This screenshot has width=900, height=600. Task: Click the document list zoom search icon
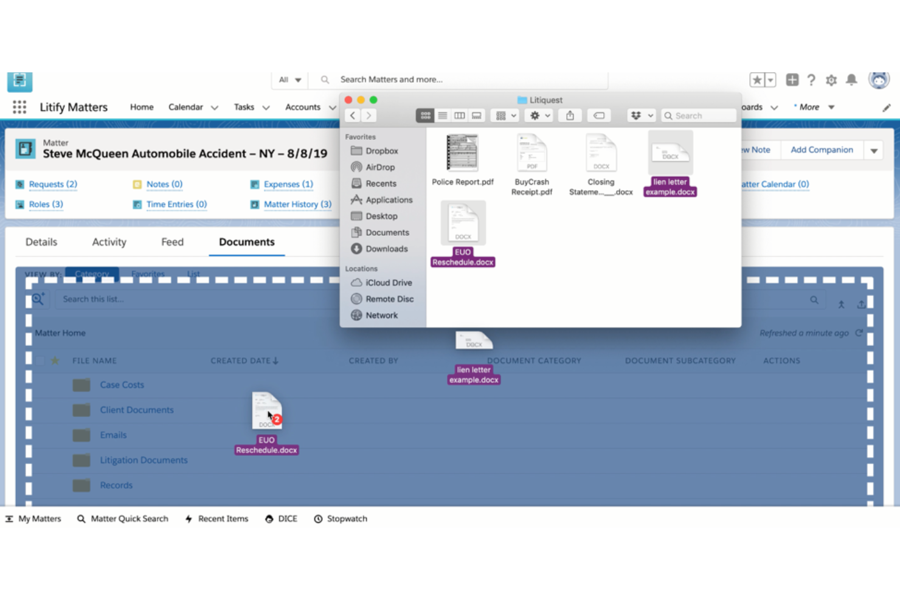(38, 299)
